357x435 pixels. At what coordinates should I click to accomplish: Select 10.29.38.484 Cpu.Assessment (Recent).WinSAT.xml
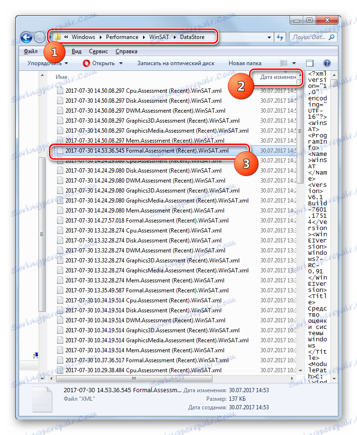144,370
